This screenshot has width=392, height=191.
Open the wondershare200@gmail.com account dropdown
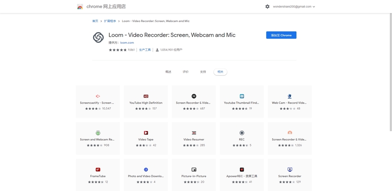pos(294,7)
